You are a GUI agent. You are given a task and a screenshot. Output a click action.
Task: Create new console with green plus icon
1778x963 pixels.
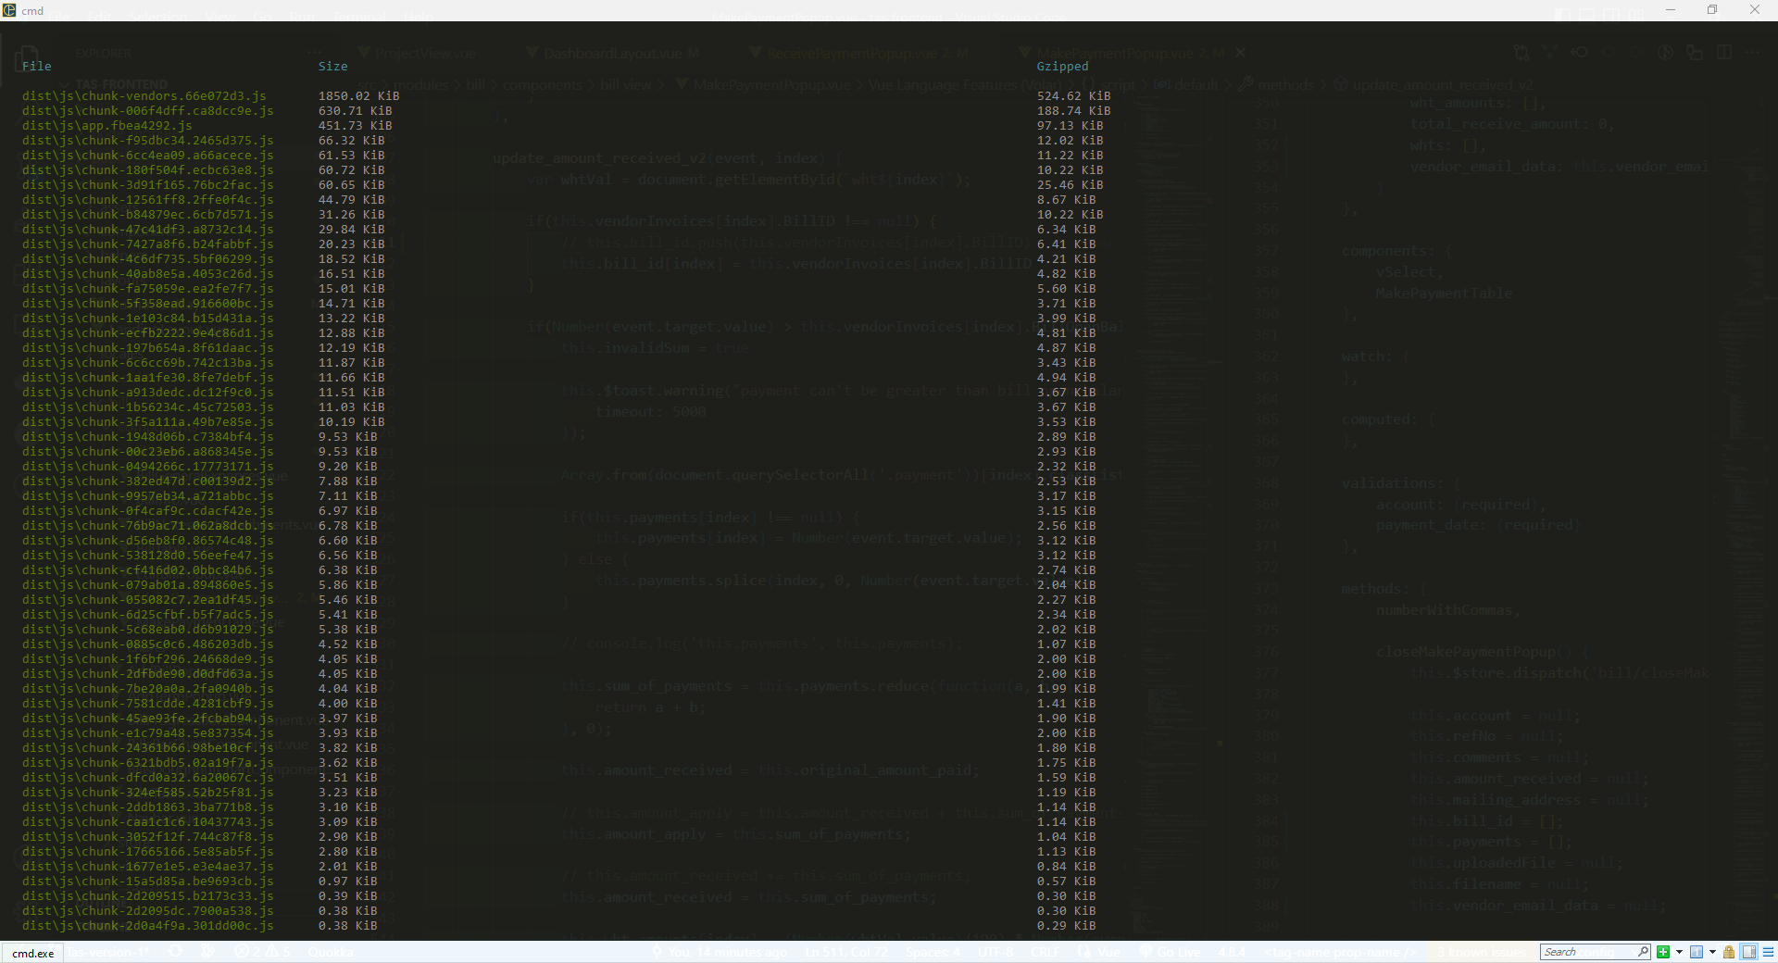click(x=1663, y=952)
